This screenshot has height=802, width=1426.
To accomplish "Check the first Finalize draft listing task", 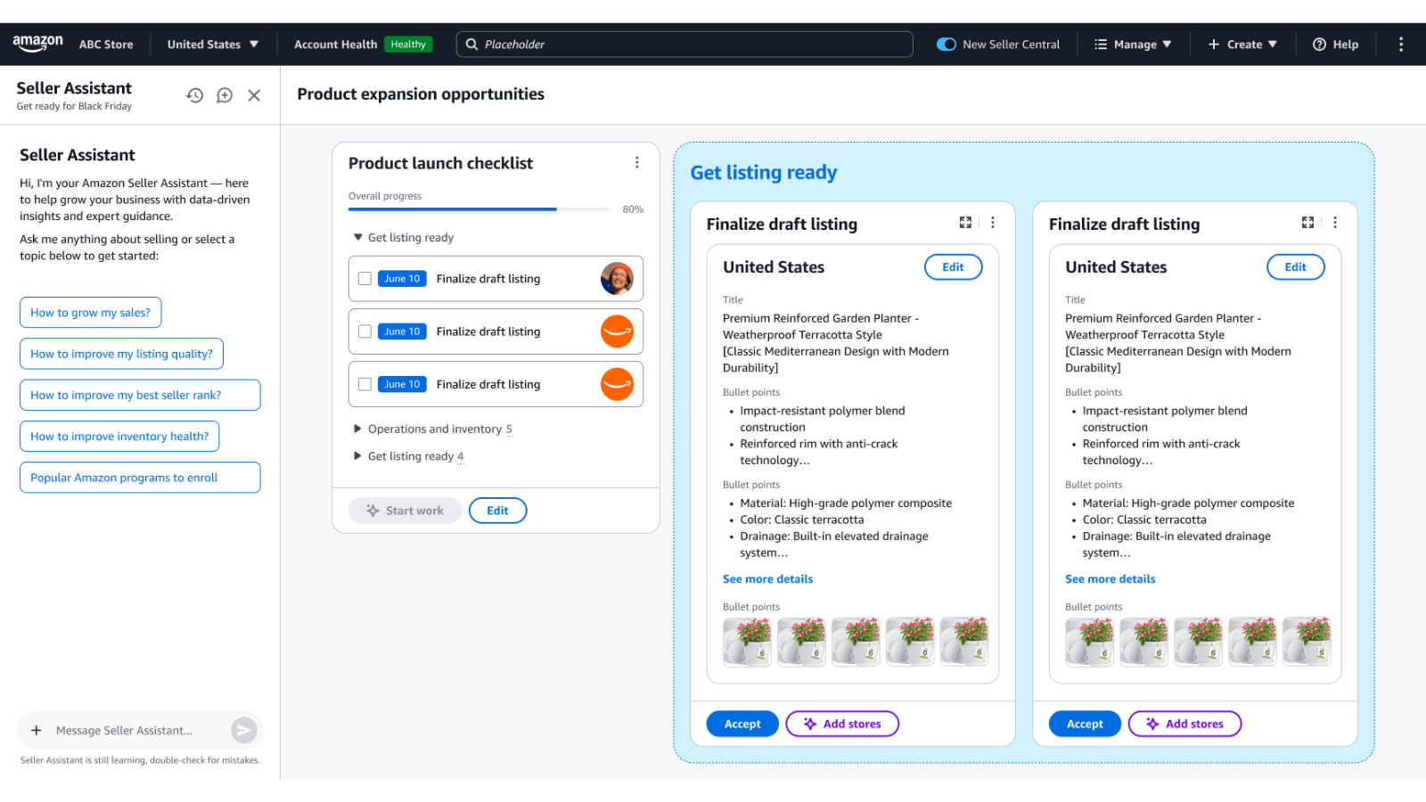I will coord(365,278).
